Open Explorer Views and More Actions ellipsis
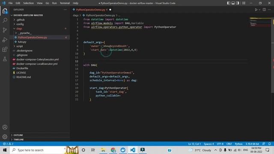The width and height of the screenshot is (274, 154). click(65, 9)
